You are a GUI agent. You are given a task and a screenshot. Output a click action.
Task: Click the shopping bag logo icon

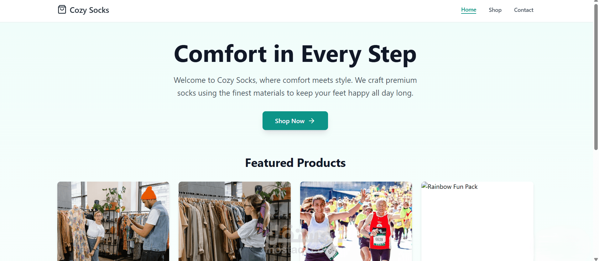point(62,10)
